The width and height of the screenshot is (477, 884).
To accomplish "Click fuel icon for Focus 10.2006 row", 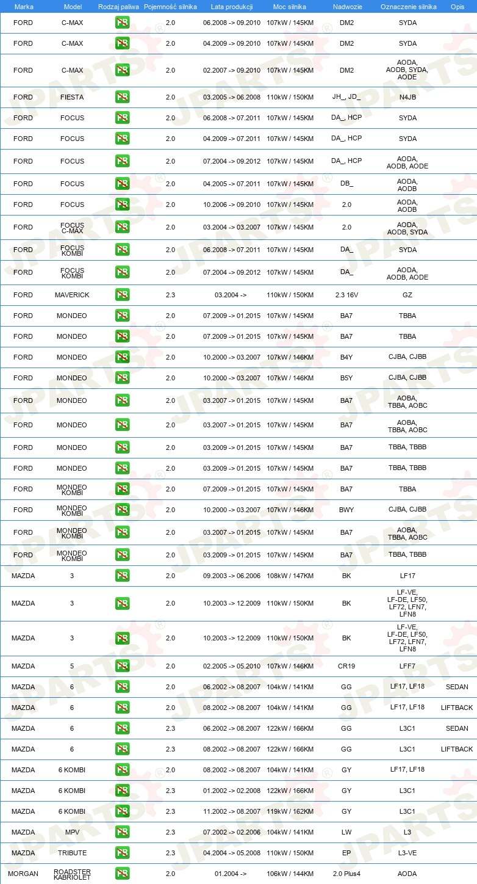I will coord(122,205).
